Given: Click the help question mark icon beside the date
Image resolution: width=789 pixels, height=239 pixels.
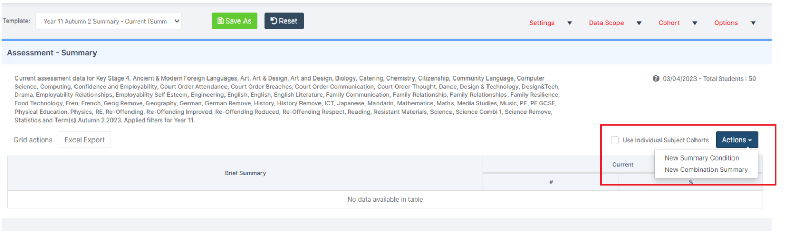Looking at the screenshot, I should (656, 79).
